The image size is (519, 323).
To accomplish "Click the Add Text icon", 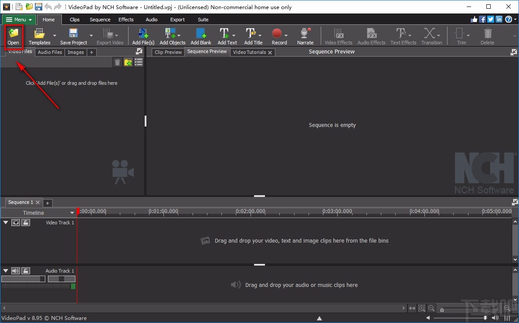I will click(224, 33).
